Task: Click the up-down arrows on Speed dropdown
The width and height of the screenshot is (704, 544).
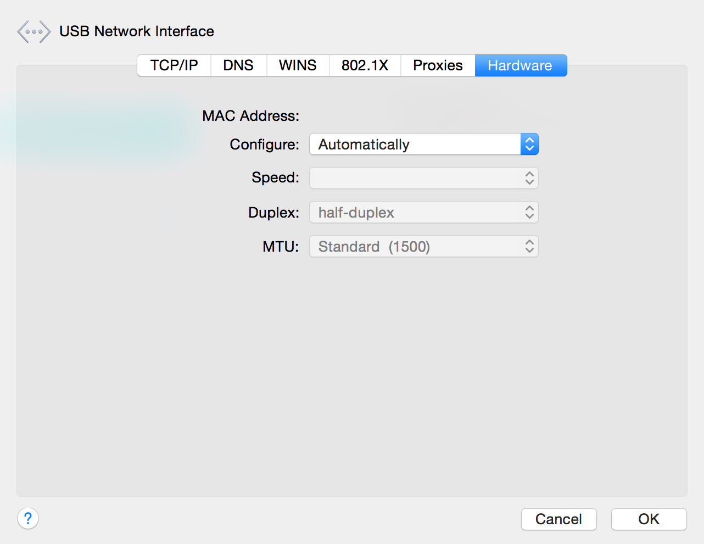Action: [x=529, y=178]
